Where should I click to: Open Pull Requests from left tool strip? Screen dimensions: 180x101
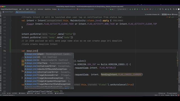click(x=1, y=29)
